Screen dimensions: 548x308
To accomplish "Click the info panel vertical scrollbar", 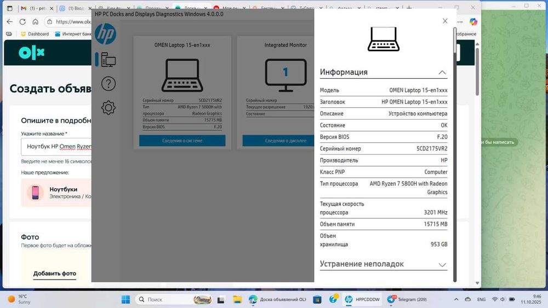I will pos(455,154).
